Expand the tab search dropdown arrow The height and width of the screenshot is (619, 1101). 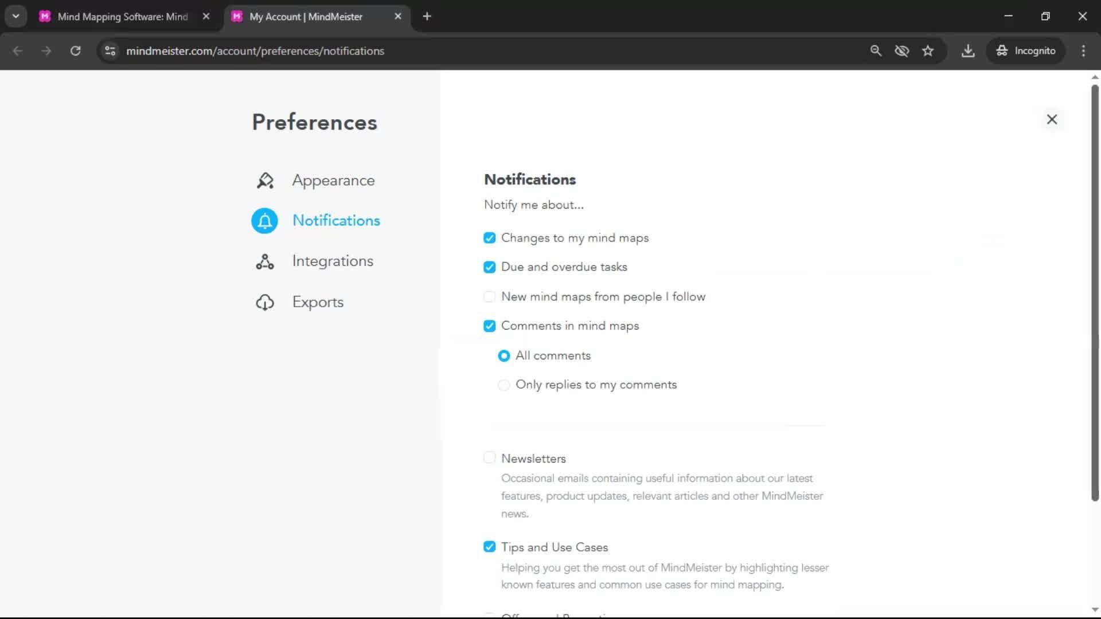point(16,17)
